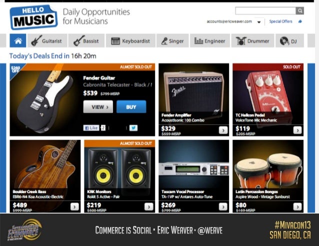Click the search magnifier icon
This screenshot has width=319, height=246.
[299, 10]
